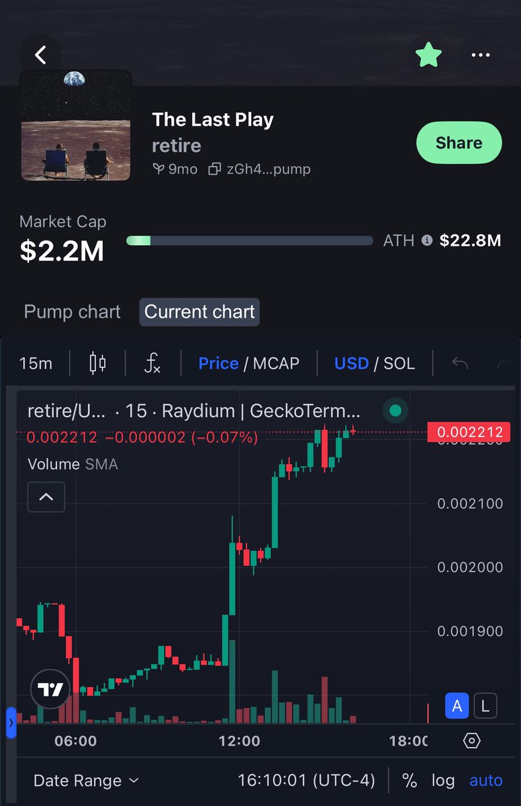Click the undo arrow in chart toolbar
Viewport: 521px width, 806px height.
coord(460,363)
